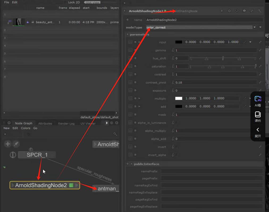Open the nodeType color_correct dropdown
Image resolution: width=269 pixels, height=212 pixels.
254,27
